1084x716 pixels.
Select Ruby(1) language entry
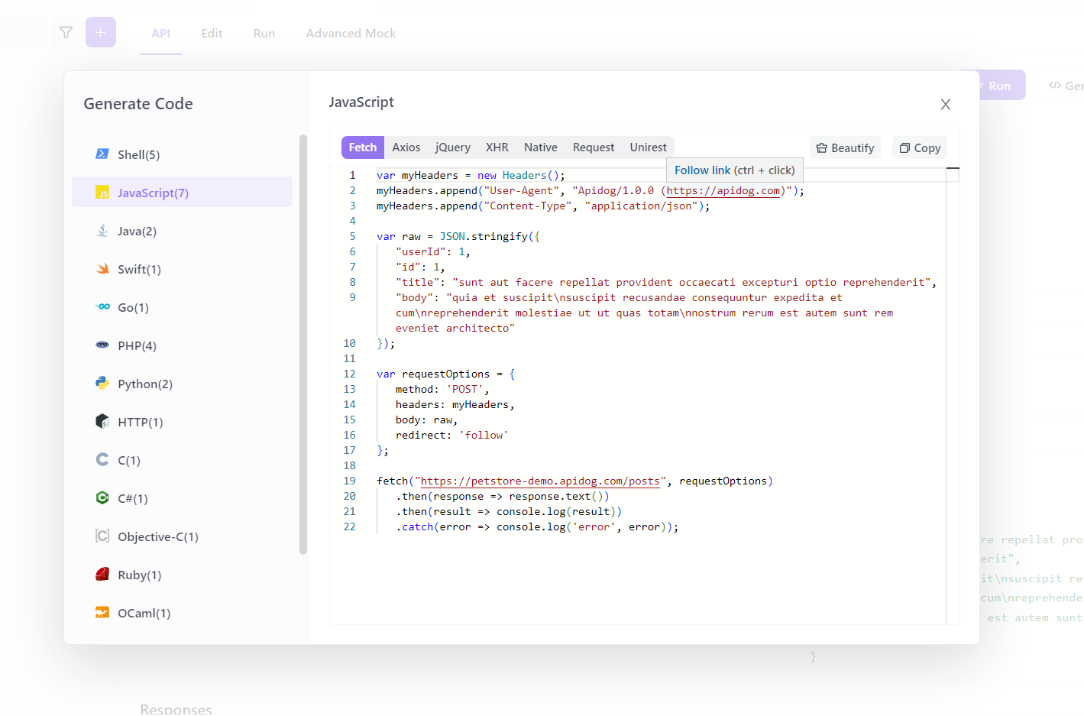182,575
